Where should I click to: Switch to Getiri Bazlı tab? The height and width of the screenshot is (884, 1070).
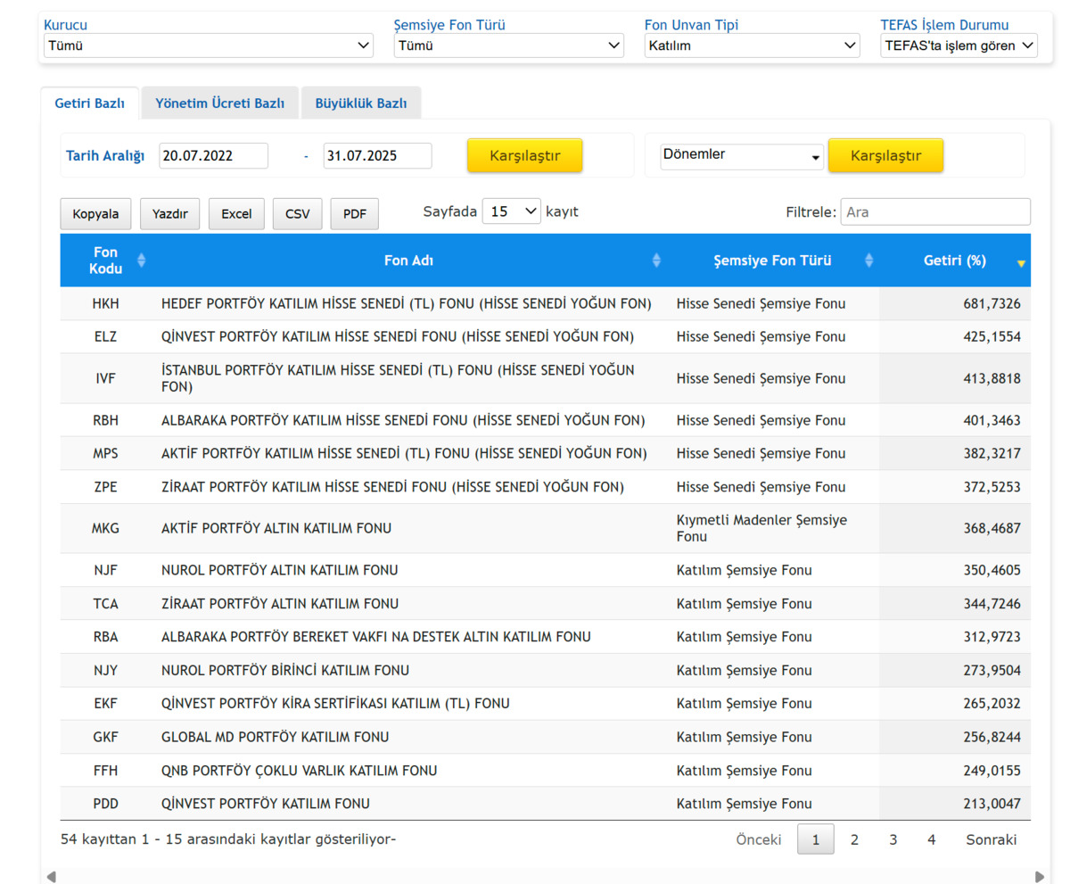pos(89,103)
